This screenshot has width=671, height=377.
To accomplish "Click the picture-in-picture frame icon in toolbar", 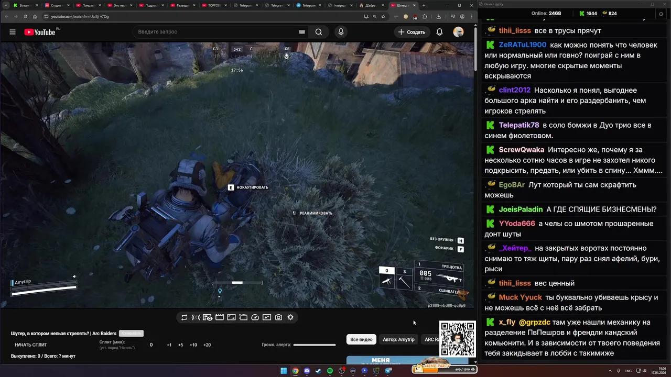I will pos(231,317).
